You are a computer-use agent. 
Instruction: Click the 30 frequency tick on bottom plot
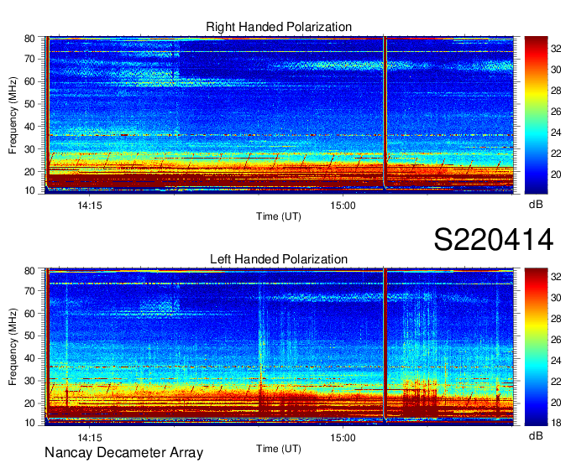tap(29, 381)
